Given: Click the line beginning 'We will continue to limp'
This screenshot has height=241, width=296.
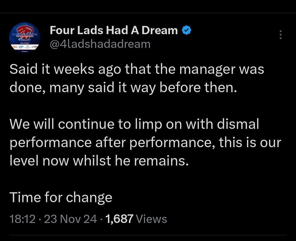Looking at the screenshot, I should tap(134, 125).
